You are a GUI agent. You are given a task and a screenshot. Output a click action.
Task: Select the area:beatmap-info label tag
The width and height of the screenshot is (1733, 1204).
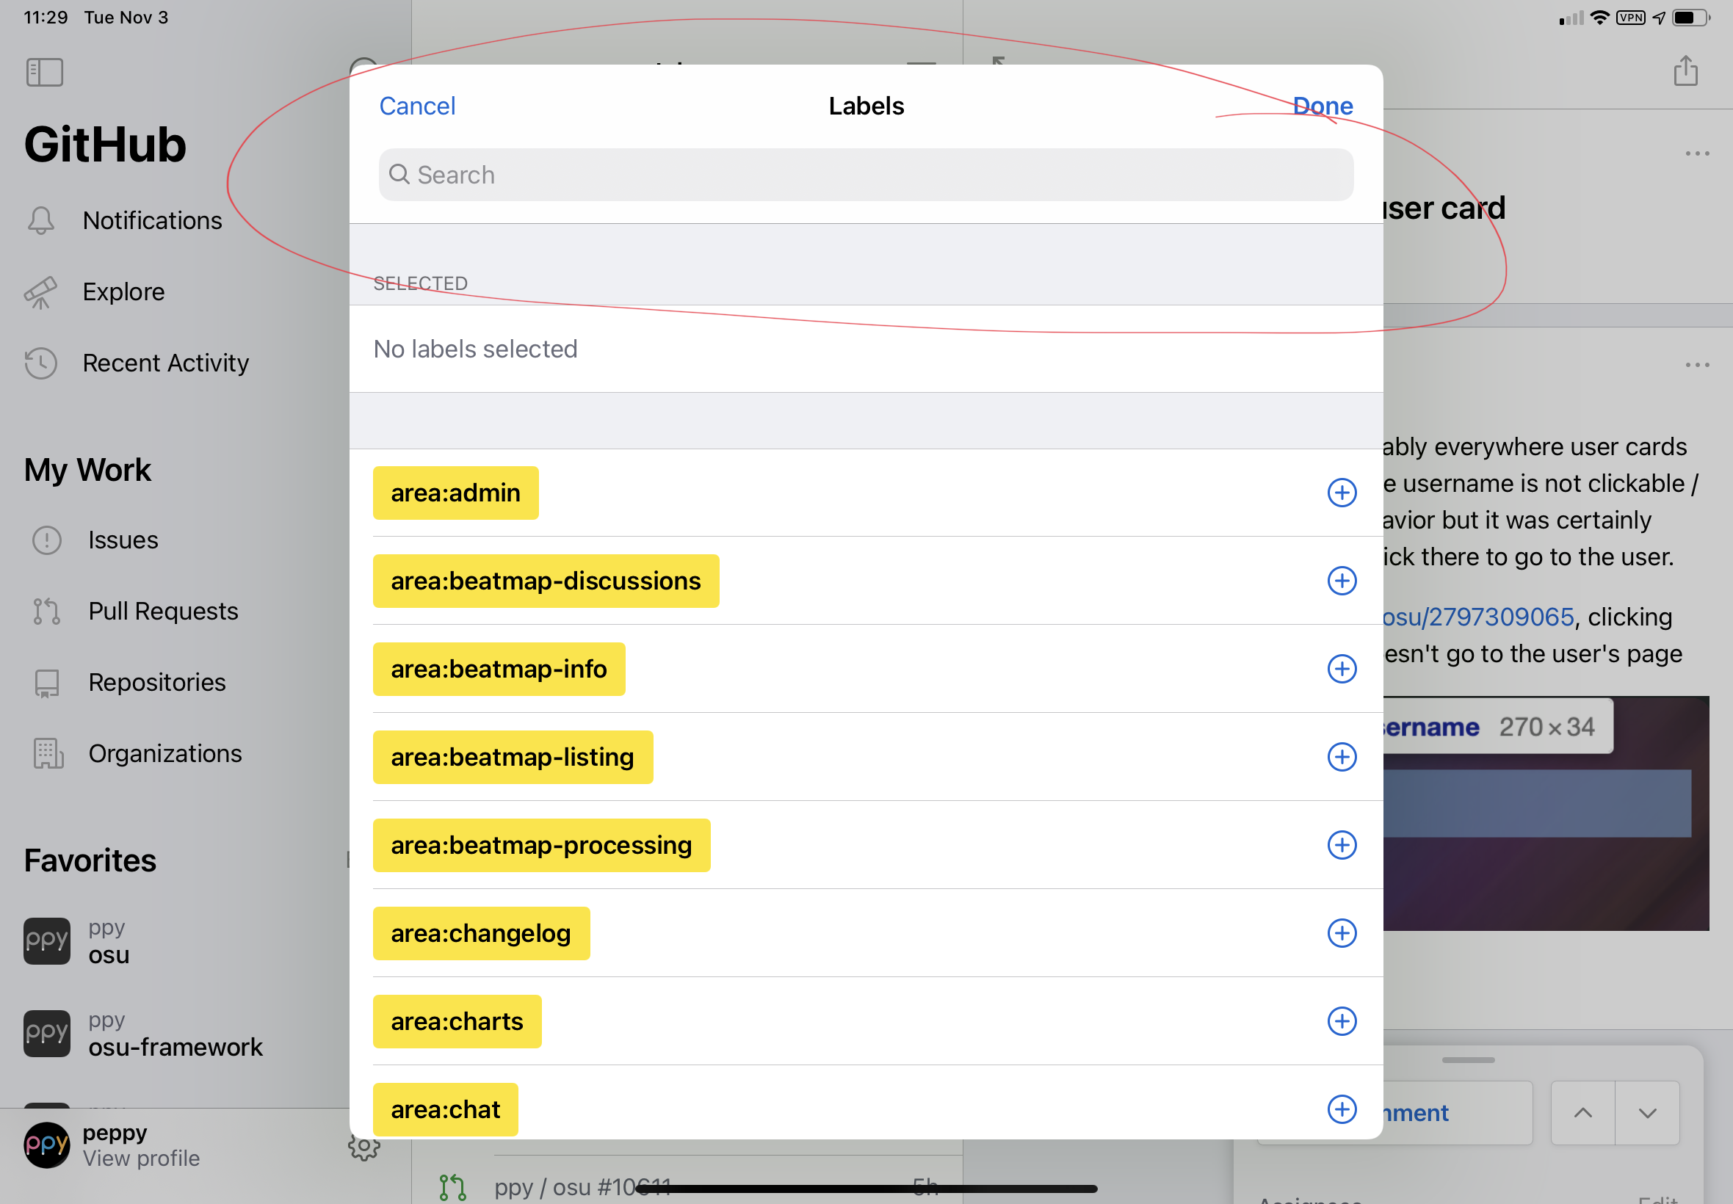pos(499,669)
